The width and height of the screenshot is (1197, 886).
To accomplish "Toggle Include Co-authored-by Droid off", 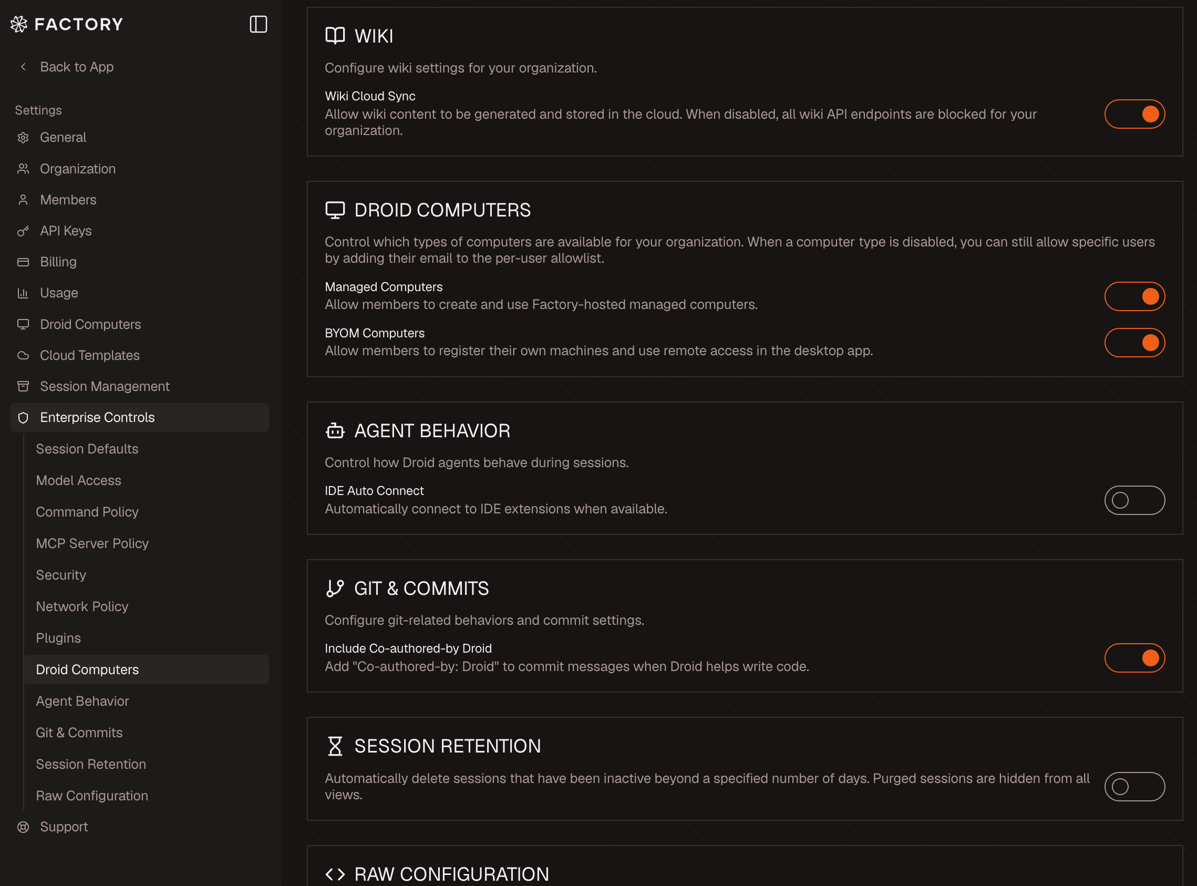I will [1135, 657].
